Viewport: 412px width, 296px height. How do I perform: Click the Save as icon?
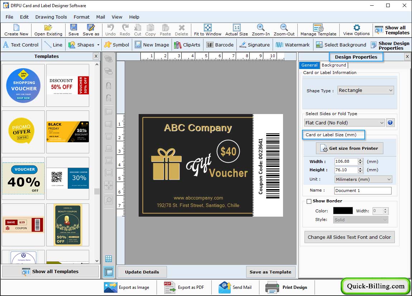click(91, 30)
